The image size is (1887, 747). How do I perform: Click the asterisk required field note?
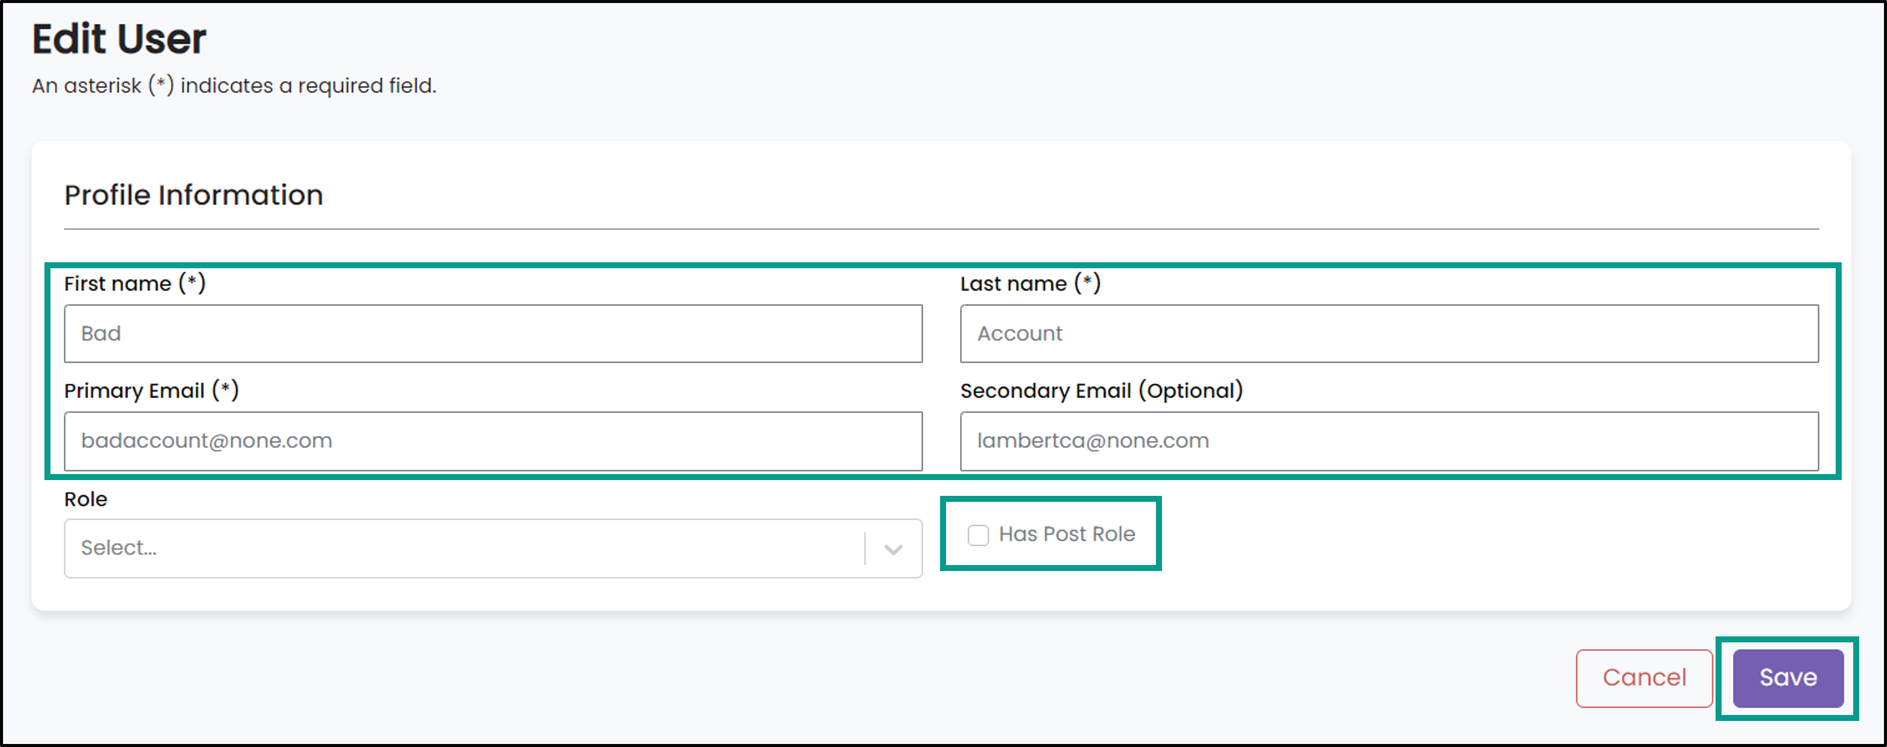coord(234,85)
